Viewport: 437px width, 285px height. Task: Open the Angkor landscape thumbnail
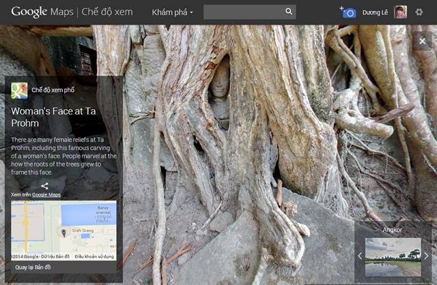coord(393,257)
